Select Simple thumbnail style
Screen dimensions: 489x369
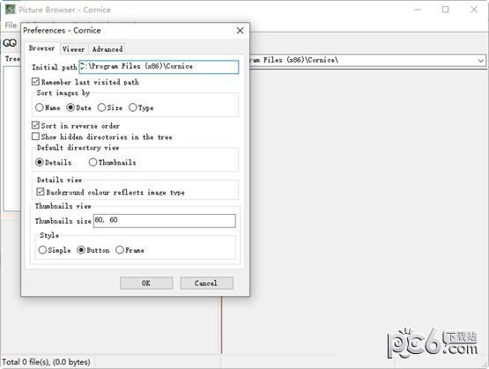coord(42,250)
